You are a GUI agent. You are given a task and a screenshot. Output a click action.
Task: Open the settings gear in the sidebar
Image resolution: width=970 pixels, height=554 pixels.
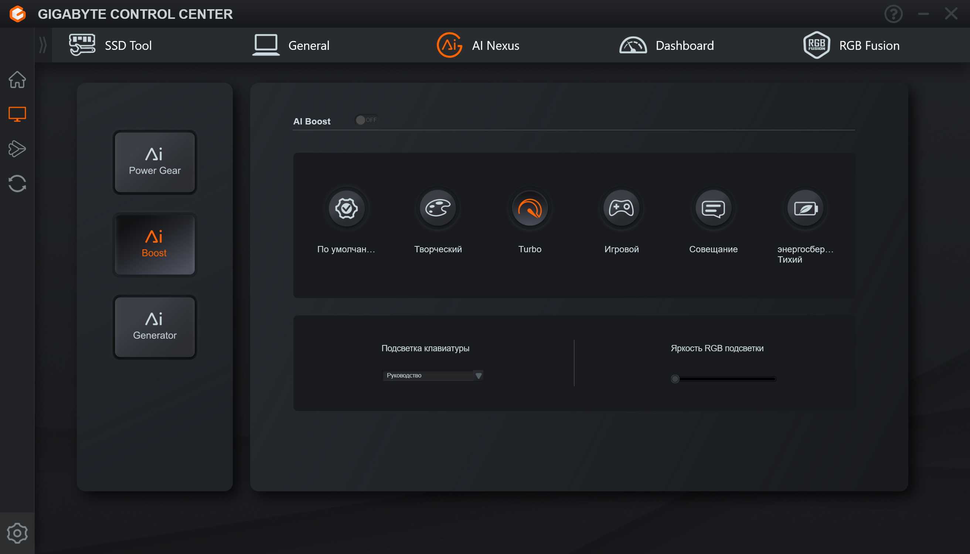[x=17, y=533]
